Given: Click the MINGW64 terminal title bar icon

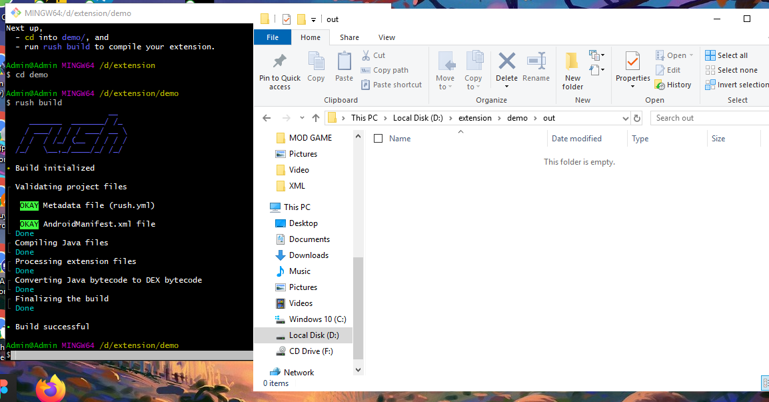Looking at the screenshot, I should (16, 13).
